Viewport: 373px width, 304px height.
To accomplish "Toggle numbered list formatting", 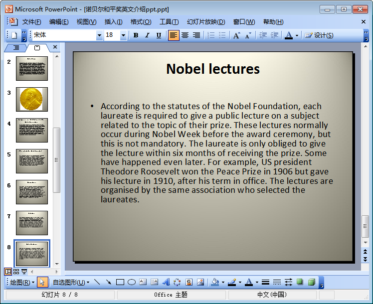I will (211, 35).
